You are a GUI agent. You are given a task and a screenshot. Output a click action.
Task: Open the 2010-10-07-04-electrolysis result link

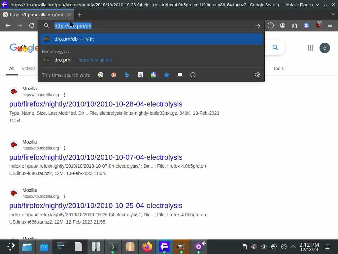tap(96, 157)
